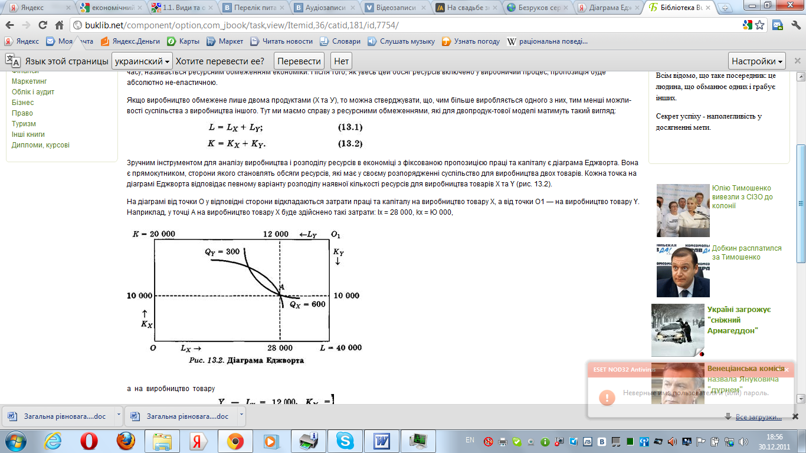
Task: Open the Action Center flag tray icon
Action: pyautogui.click(x=700, y=441)
